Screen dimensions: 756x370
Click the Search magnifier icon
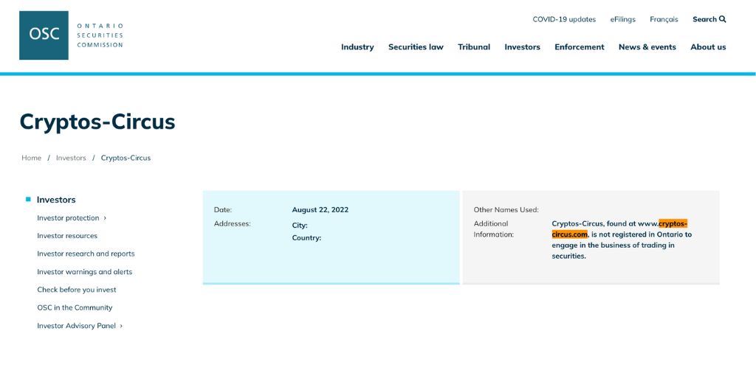[x=722, y=19]
